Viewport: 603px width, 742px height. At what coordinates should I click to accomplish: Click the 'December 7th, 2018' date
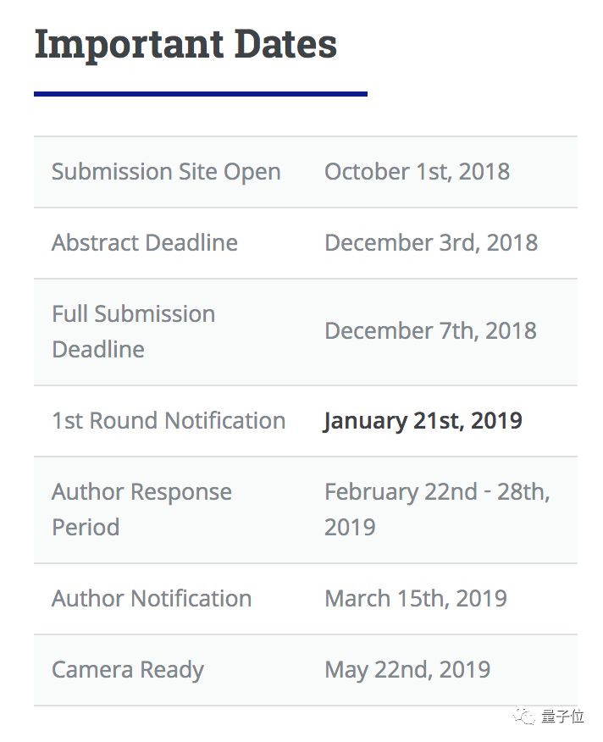(430, 331)
